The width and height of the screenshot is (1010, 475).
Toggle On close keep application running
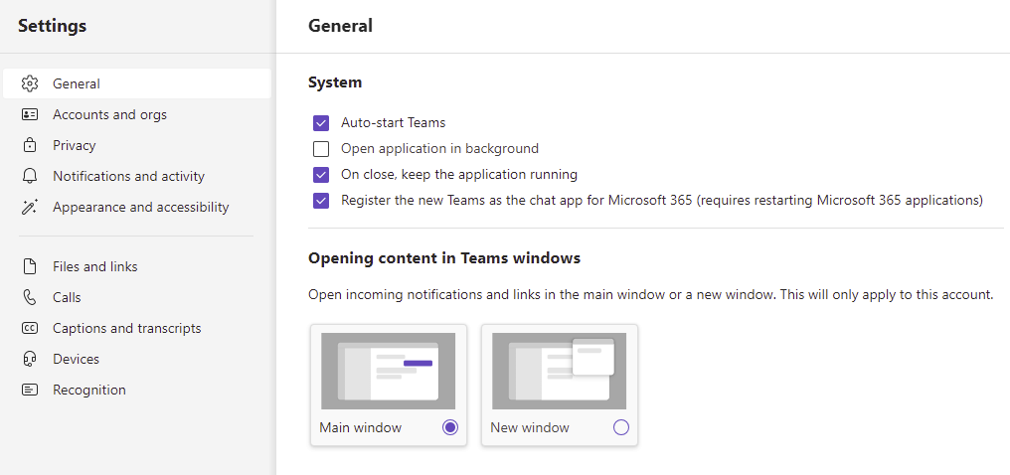(x=321, y=175)
